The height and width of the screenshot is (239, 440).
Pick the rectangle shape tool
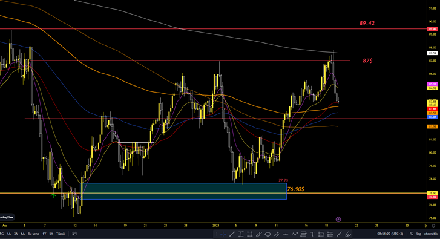(250, 234)
